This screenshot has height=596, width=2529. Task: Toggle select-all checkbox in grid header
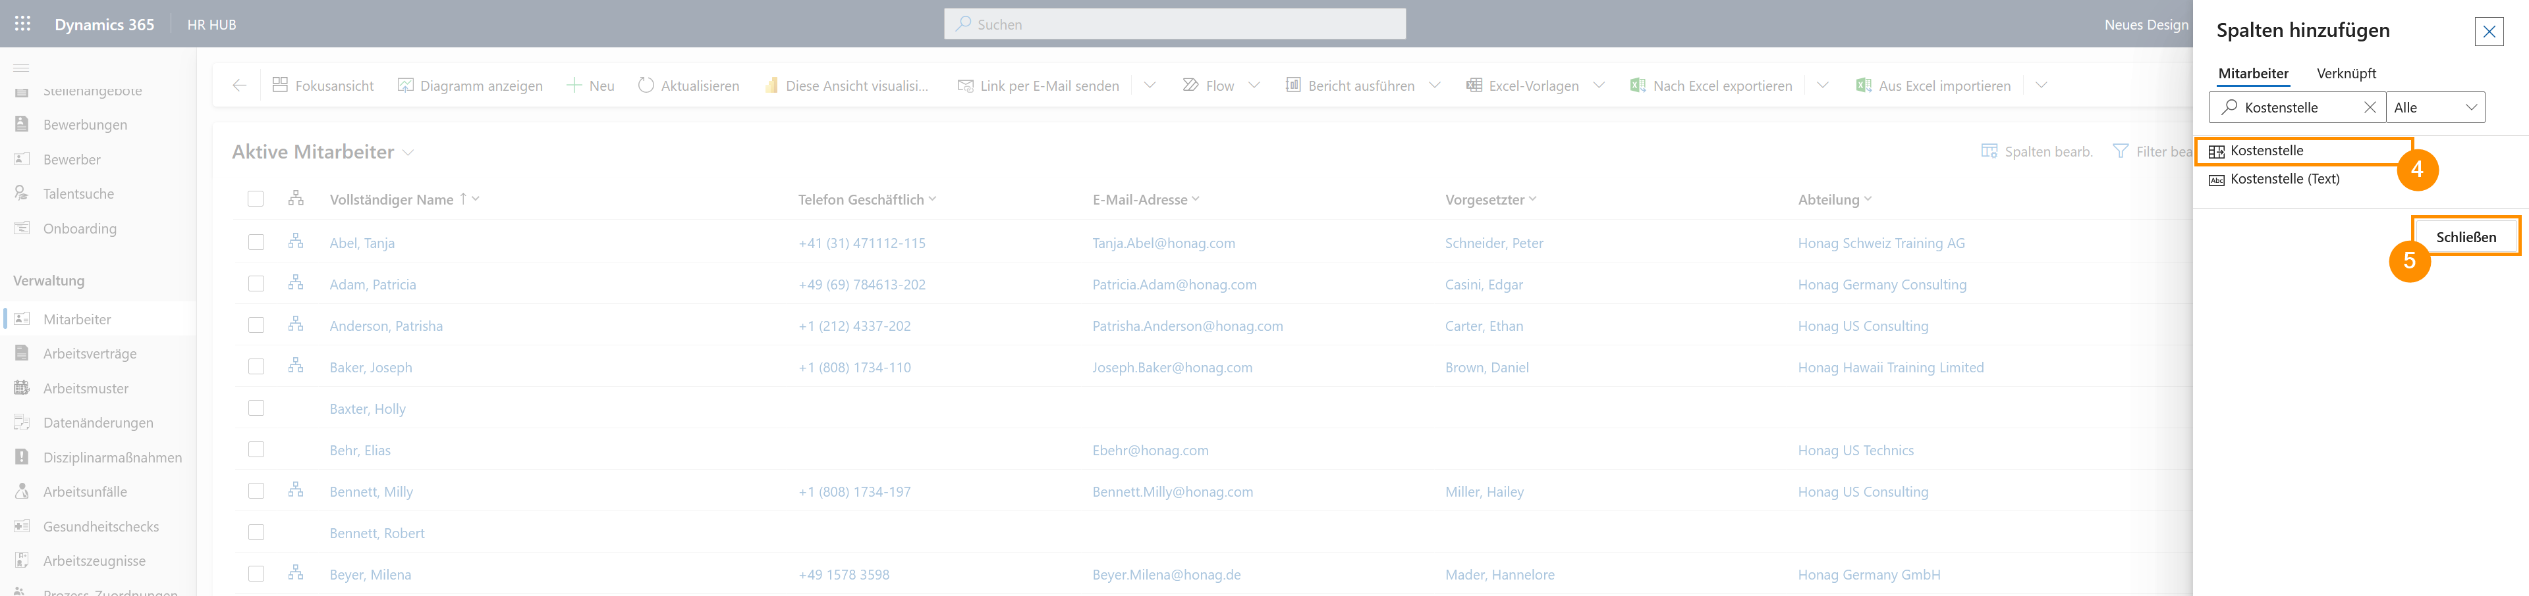[x=255, y=199]
